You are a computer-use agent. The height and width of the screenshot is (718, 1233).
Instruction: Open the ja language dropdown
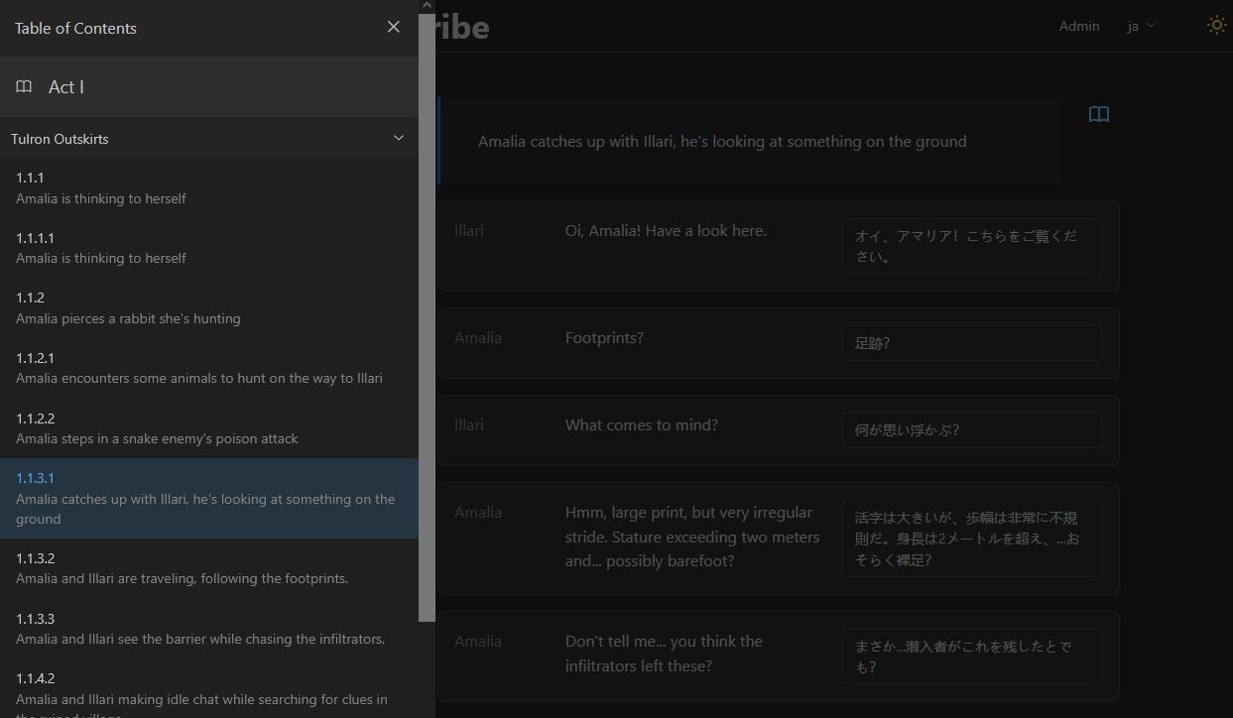click(x=1141, y=26)
